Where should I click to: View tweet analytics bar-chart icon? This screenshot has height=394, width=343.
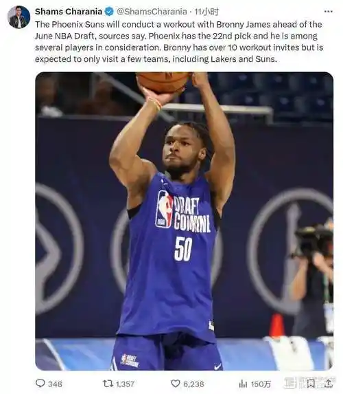[x=243, y=384]
